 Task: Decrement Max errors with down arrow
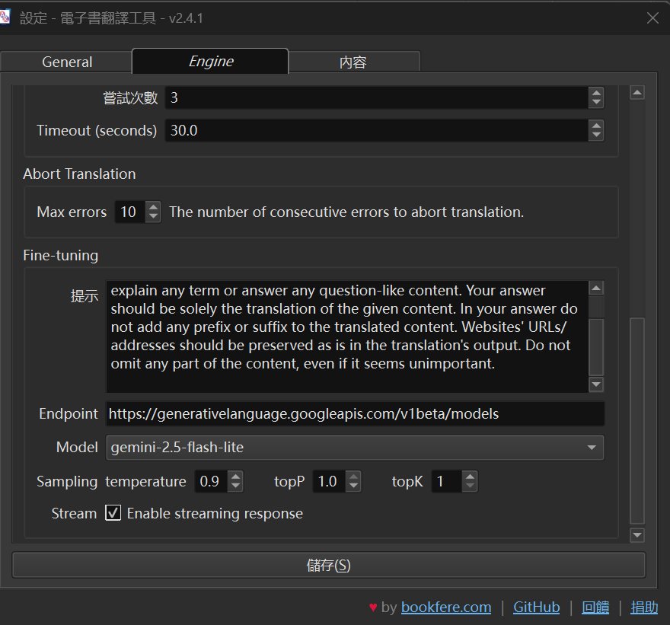(x=153, y=217)
